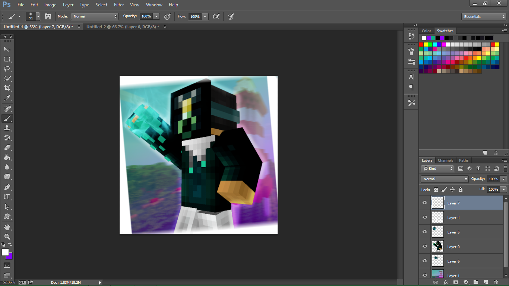Viewport: 509px width, 286px height.
Task: Select the Crop tool
Action: (x=7, y=88)
